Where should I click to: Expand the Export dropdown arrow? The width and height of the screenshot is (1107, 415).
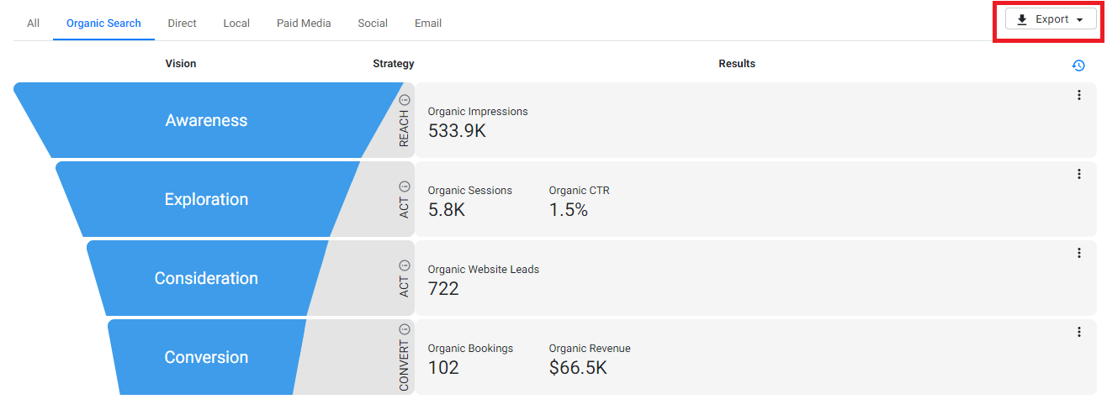tap(1079, 20)
